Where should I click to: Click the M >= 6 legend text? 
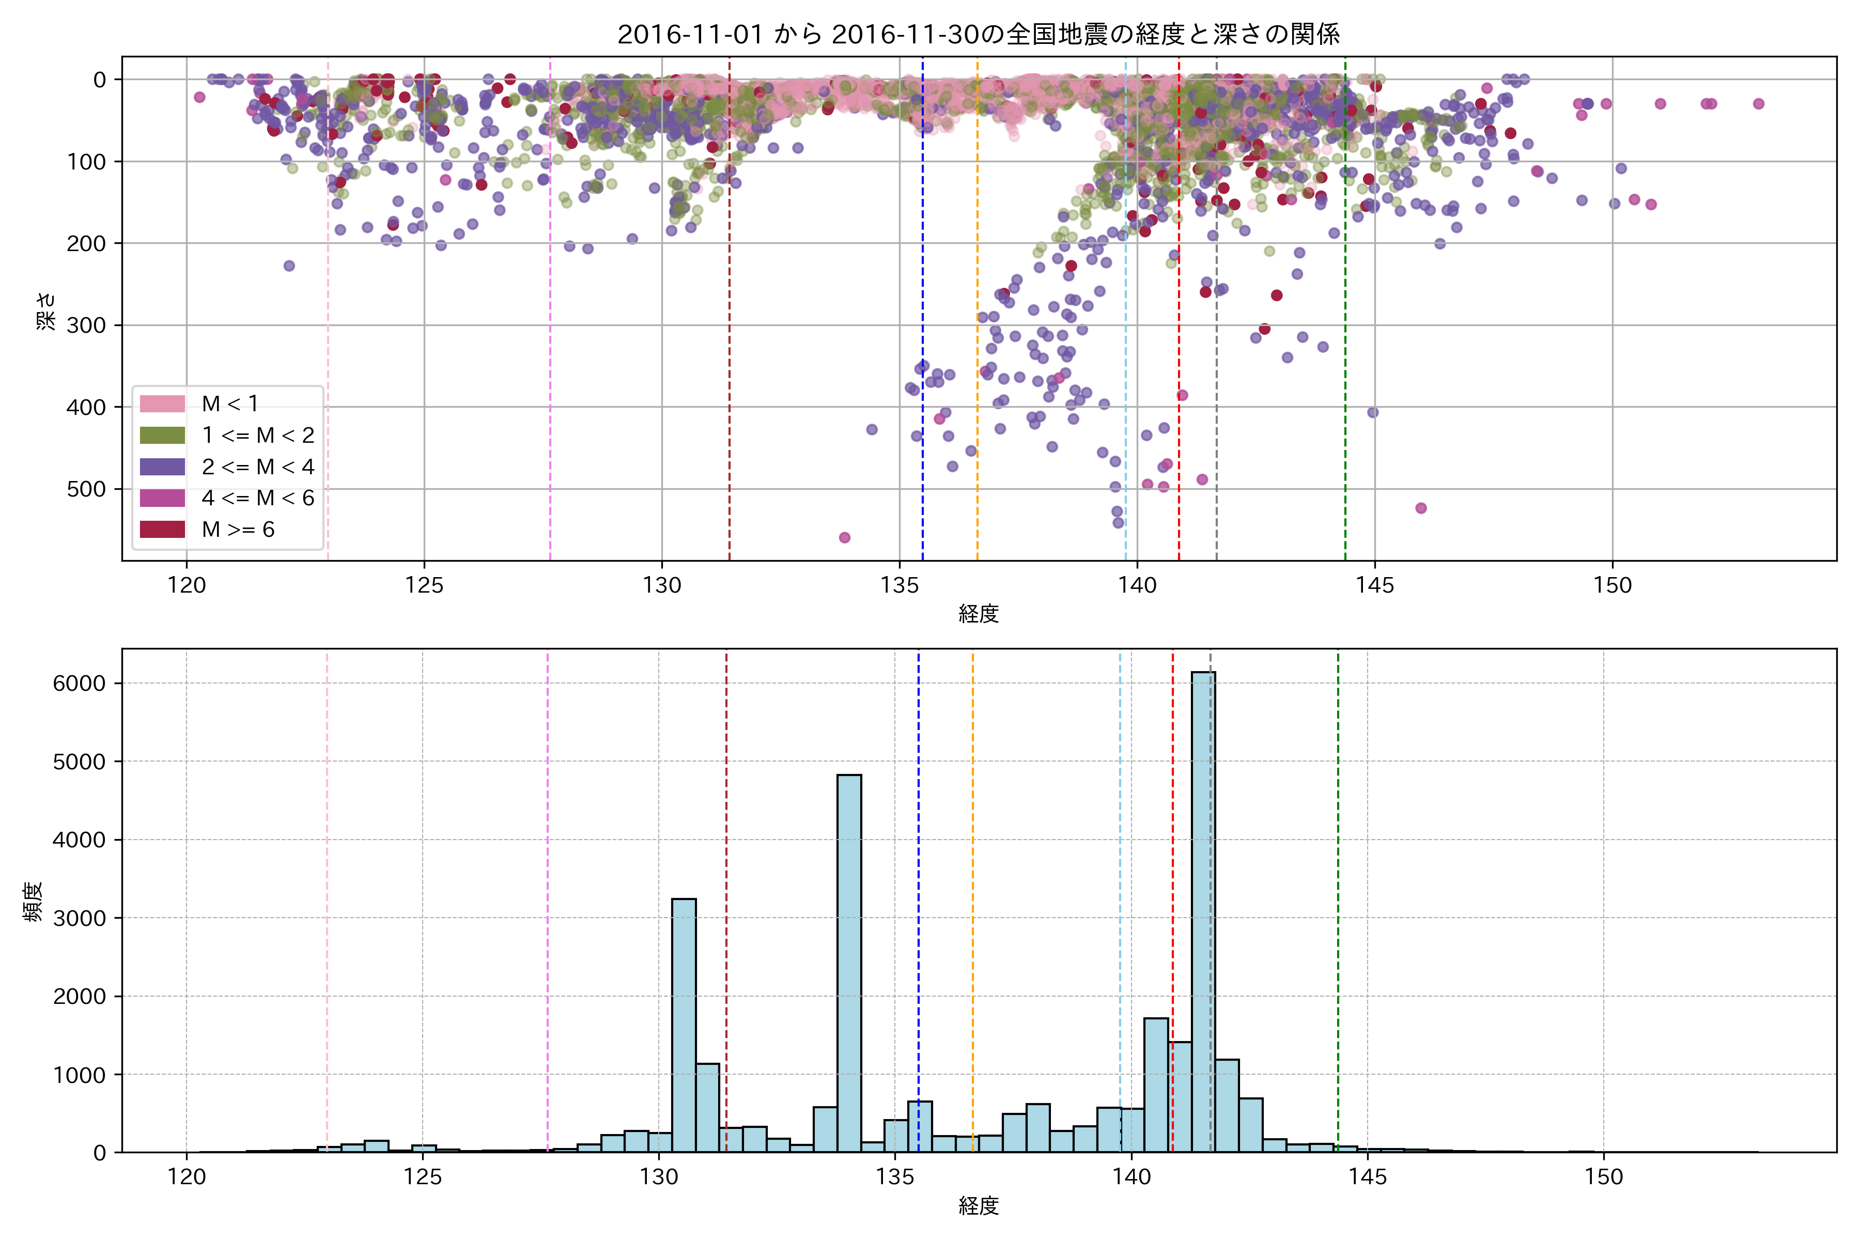click(238, 530)
